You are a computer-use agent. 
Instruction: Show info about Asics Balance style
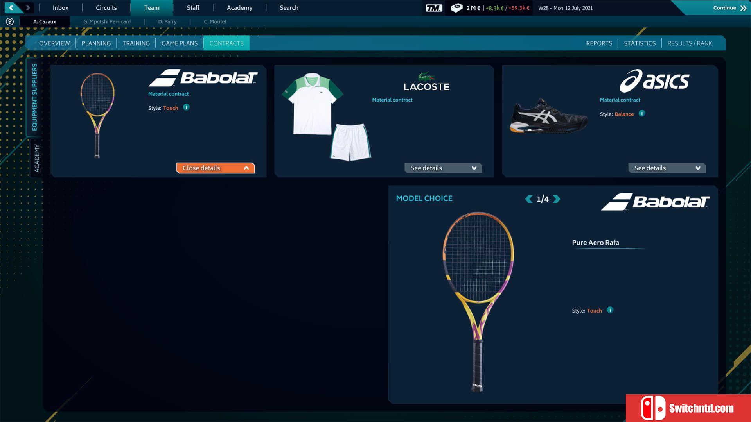point(641,113)
